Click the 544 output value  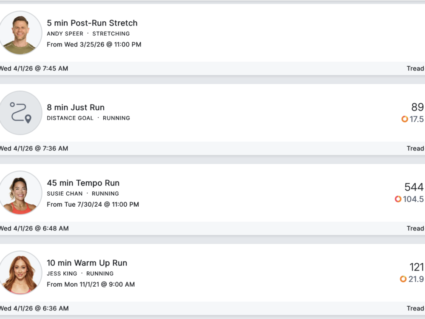point(414,187)
